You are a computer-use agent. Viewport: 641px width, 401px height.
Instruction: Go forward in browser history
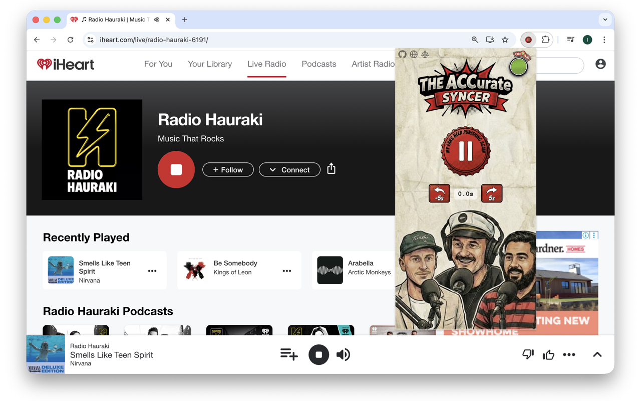click(54, 40)
